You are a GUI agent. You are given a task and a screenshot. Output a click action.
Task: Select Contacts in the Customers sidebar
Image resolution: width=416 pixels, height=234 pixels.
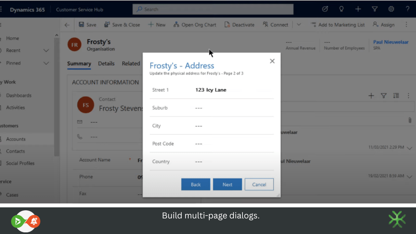[x=16, y=151]
